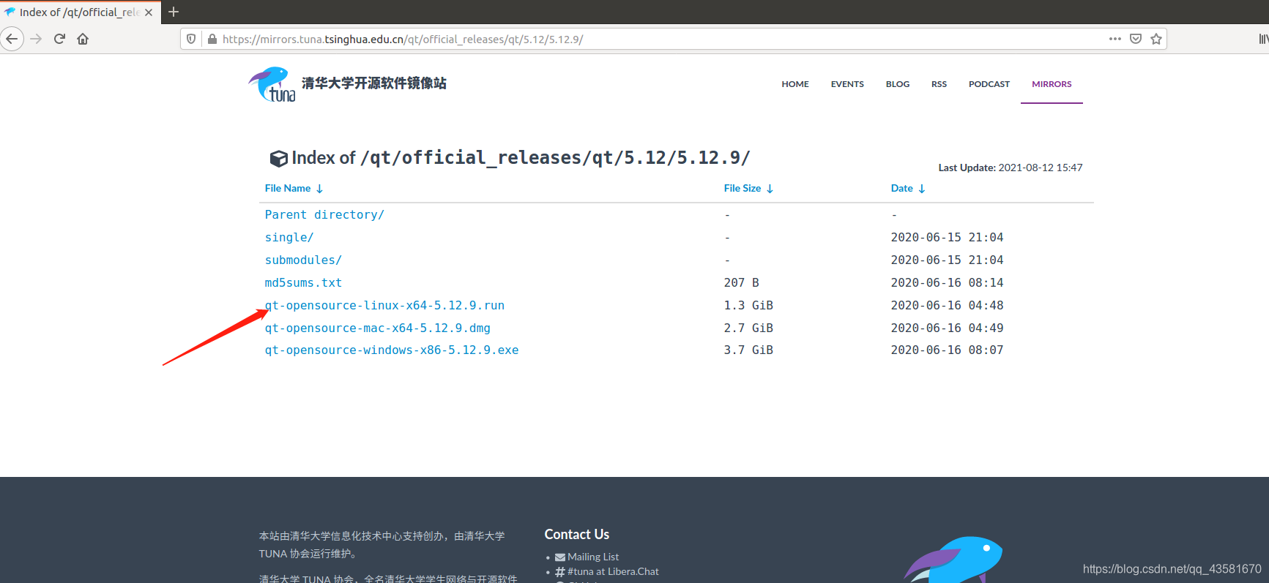View site info via the padlock icon
Image resolution: width=1269 pixels, height=583 pixels.
212,39
